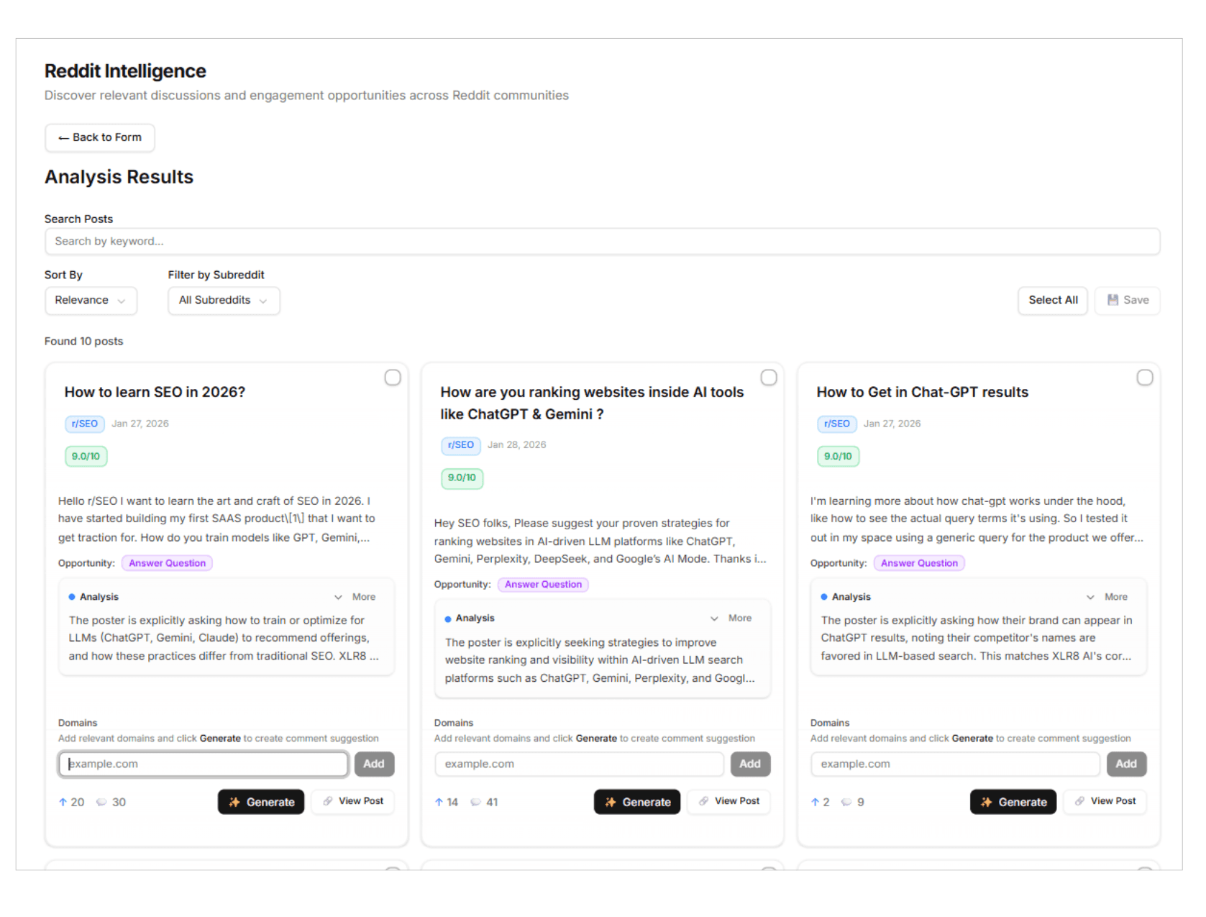Select the checkbox on the ChatGPT & Gemini post
Screen dimensions: 1206x917
point(769,377)
